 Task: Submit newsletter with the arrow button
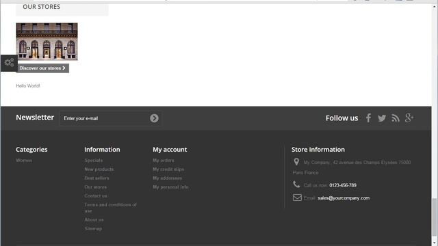[154, 118]
